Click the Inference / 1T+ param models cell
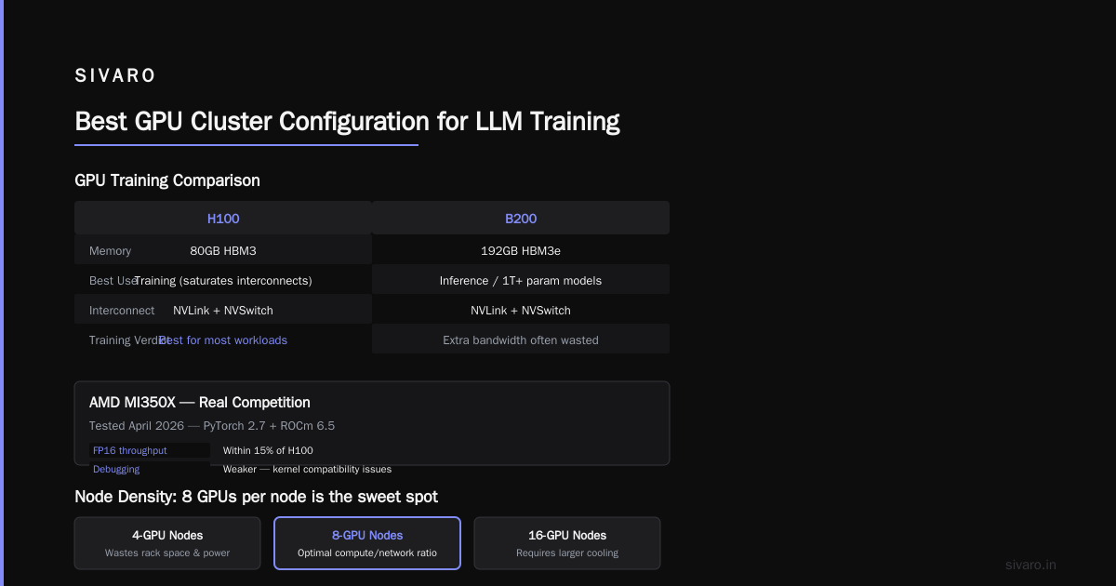Screen dimensions: 1116x586 521,281
